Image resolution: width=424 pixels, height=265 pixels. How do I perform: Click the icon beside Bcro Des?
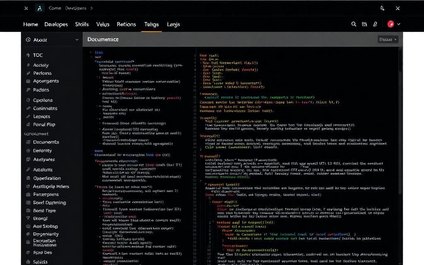point(28,253)
